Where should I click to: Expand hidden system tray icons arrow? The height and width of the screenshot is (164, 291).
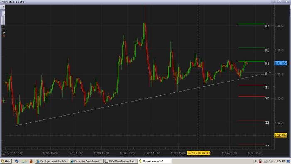[256, 161]
